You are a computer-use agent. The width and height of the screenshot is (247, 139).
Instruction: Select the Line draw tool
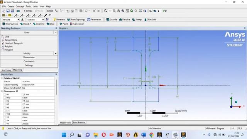point(5,37)
